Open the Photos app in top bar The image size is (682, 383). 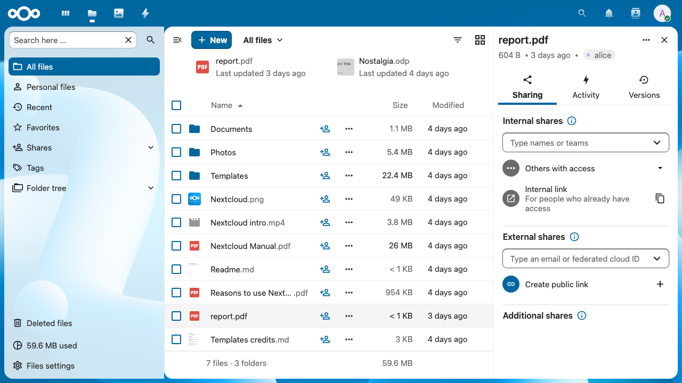tap(119, 13)
